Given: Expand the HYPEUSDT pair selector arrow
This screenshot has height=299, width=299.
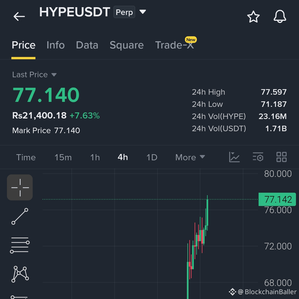Looking at the screenshot, I should [x=143, y=12].
